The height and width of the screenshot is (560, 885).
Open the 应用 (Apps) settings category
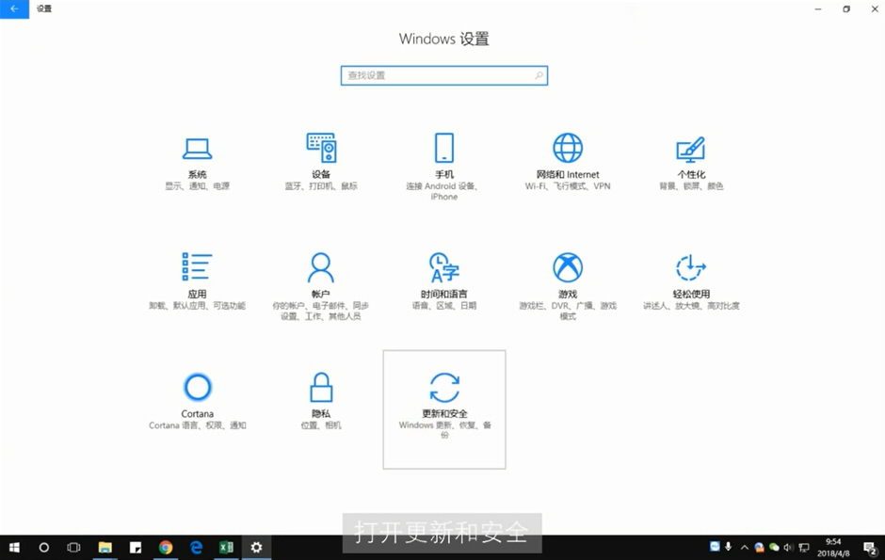pos(197,282)
